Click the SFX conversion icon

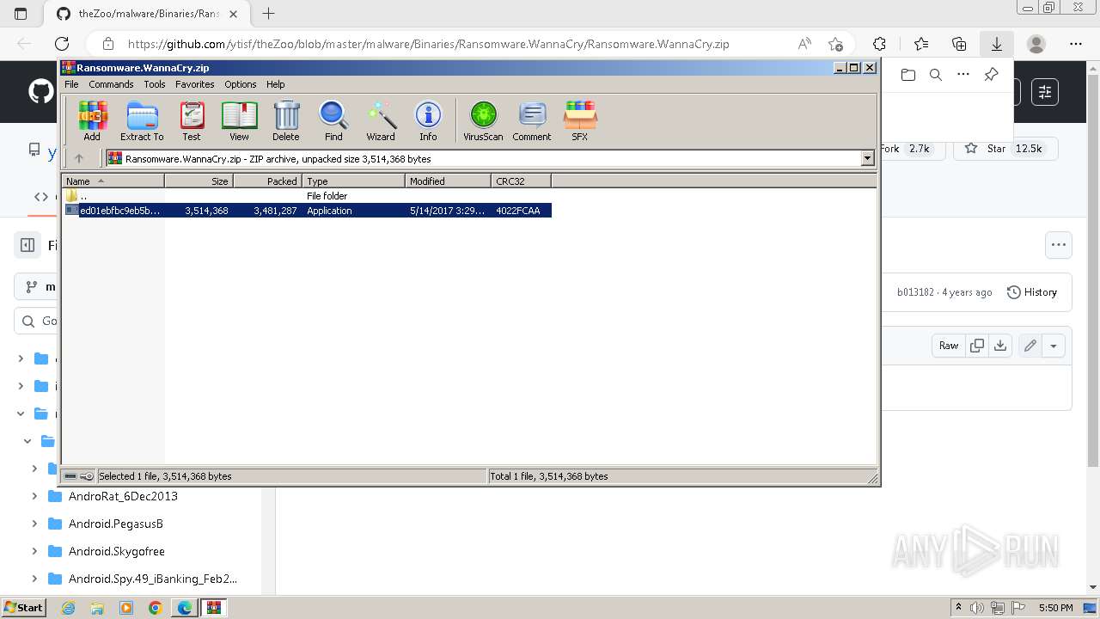(x=580, y=121)
